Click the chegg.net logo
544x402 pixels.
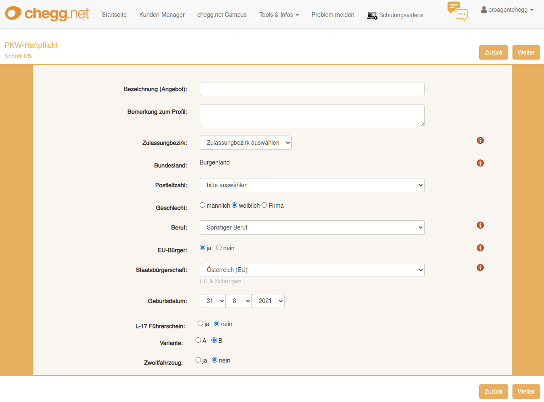pos(47,13)
